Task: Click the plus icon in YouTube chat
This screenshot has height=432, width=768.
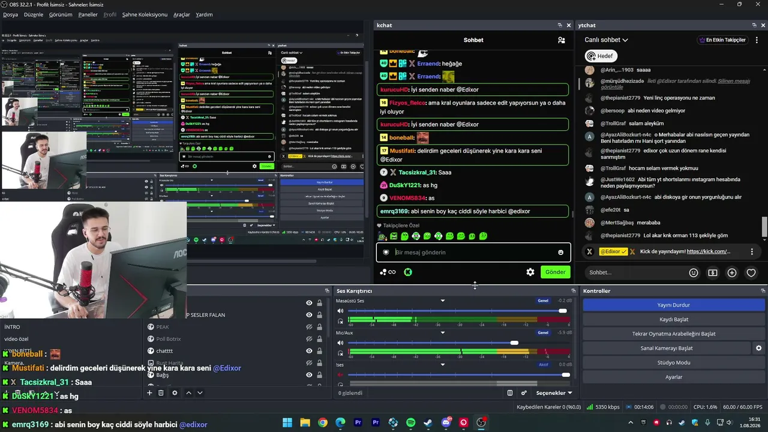Action: tap(732, 272)
